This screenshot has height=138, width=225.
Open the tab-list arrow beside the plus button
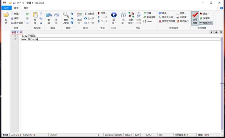pos(211,32)
